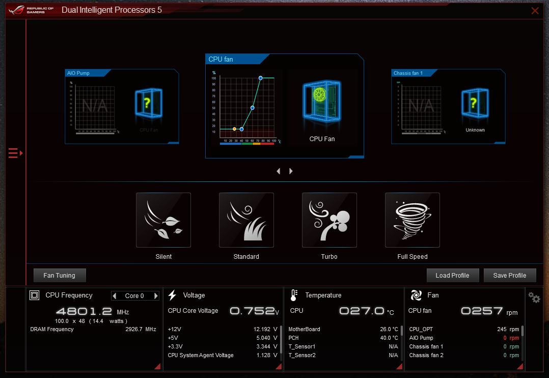Viewport: 549px width, 378px height.
Task: Open the red side menu icon
Action: (15, 153)
